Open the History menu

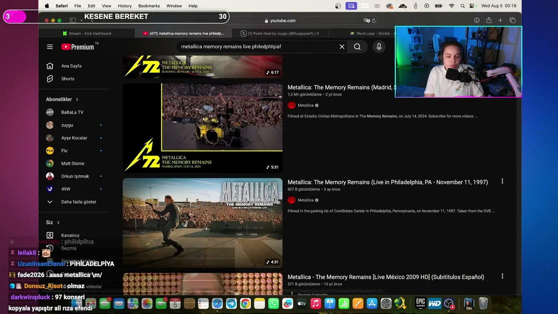tap(125, 6)
